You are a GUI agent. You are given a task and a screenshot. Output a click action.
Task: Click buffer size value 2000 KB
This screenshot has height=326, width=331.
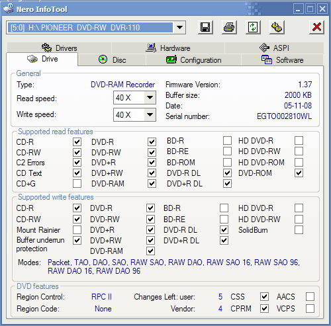(x=298, y=95)
